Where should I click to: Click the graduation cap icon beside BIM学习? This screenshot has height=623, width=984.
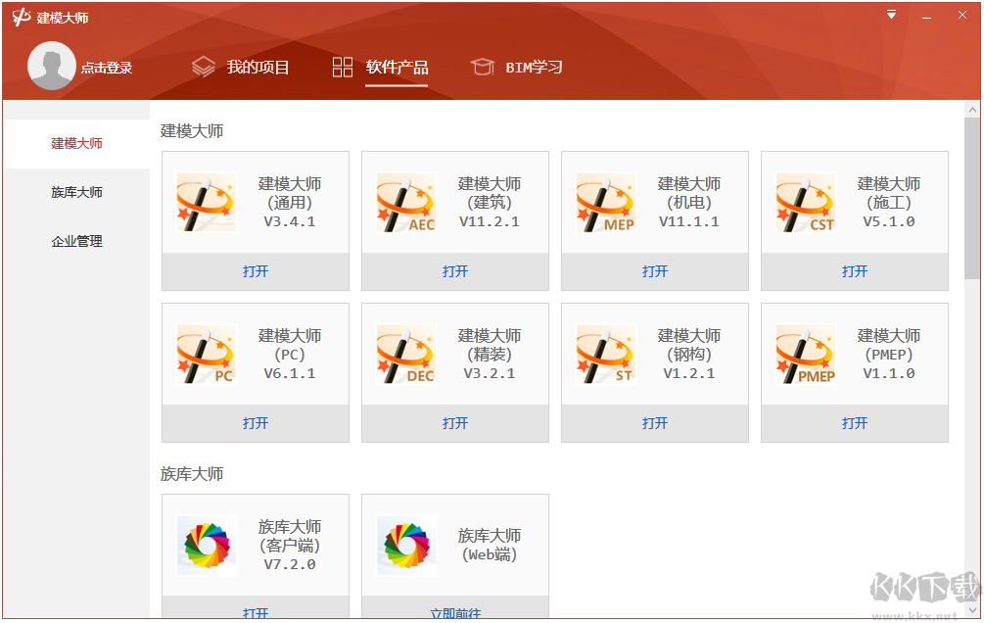click(482, 67)
